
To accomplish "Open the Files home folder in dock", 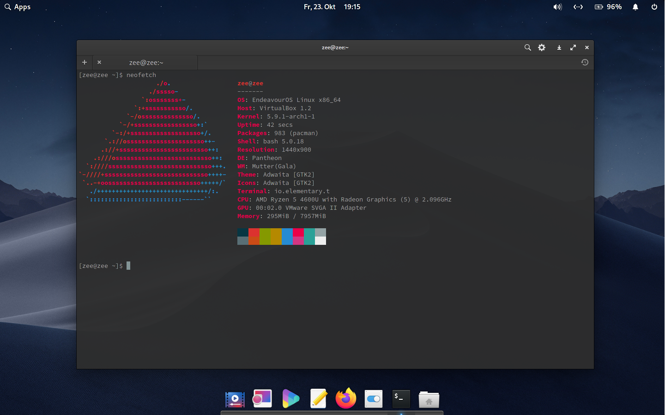I will pyautogui.click(x=429, y=399).
